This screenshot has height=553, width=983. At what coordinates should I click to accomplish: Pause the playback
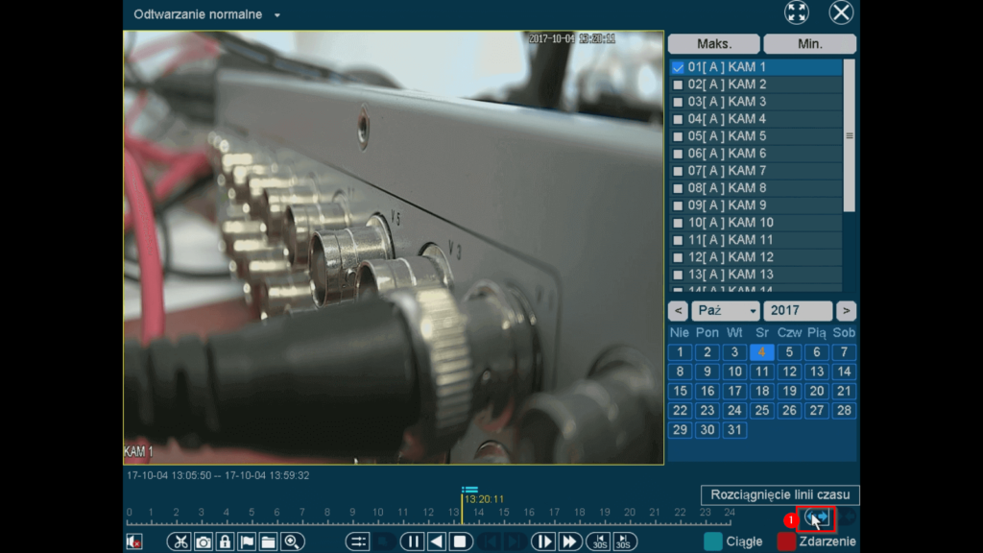pyautogui.click(x=412, y=541)
